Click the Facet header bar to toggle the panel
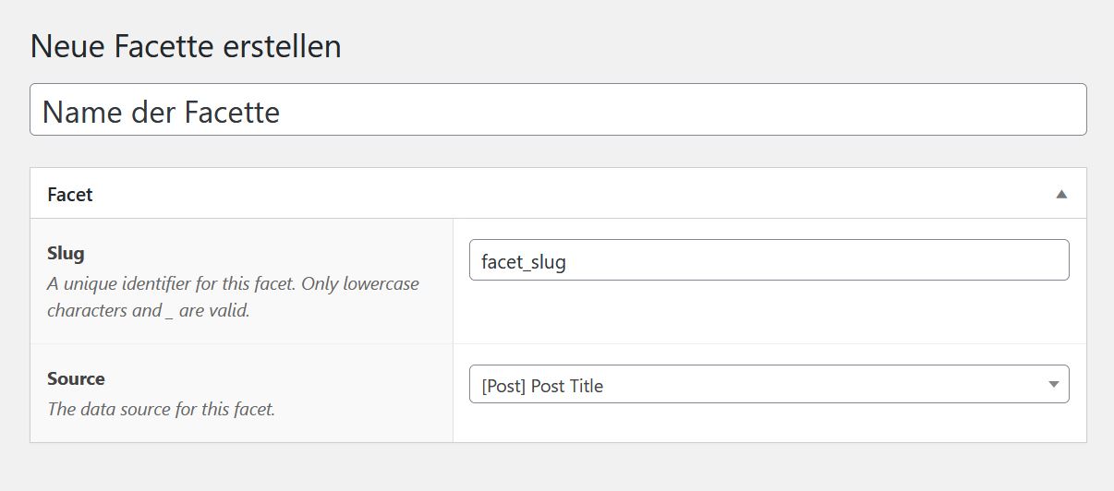The height and width of the screenshot is (491, 1114). click(558, 194)
